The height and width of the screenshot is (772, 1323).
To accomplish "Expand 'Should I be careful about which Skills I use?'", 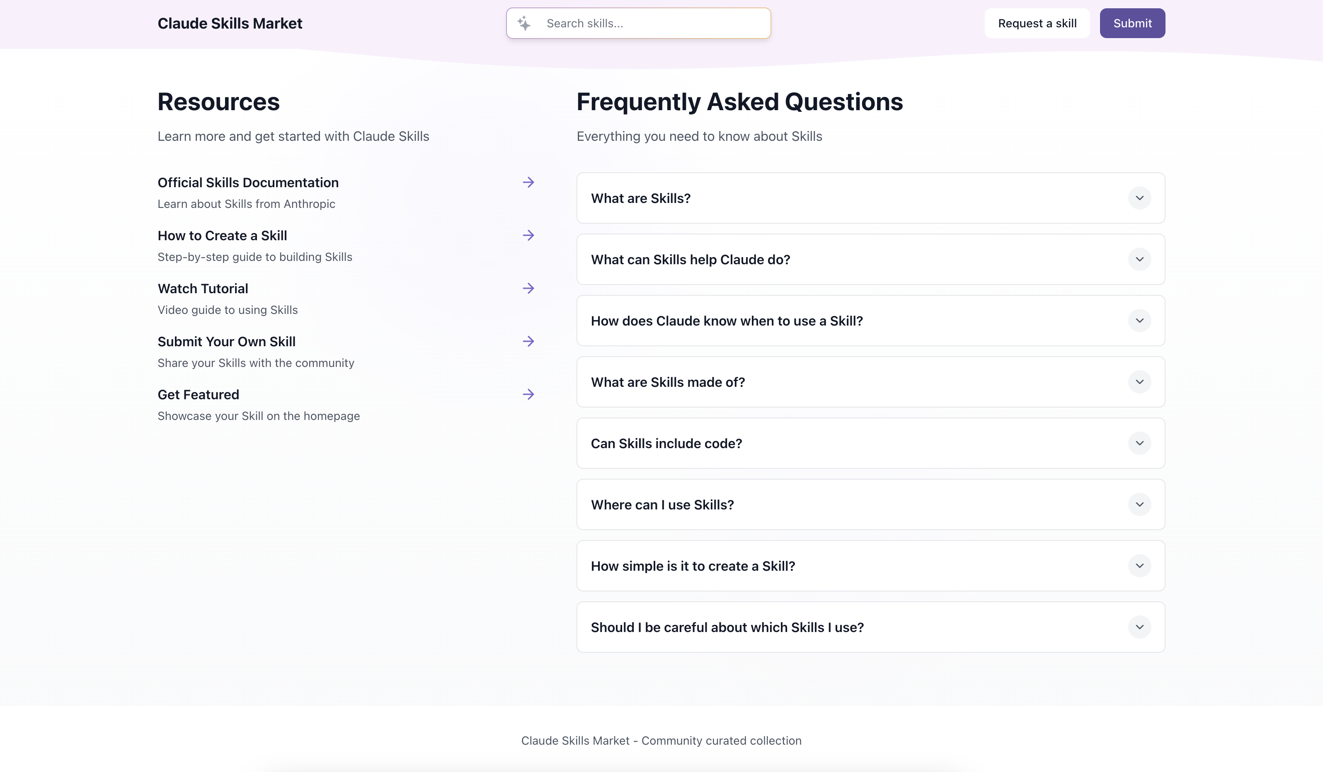I will click(x=1139, y=627).
